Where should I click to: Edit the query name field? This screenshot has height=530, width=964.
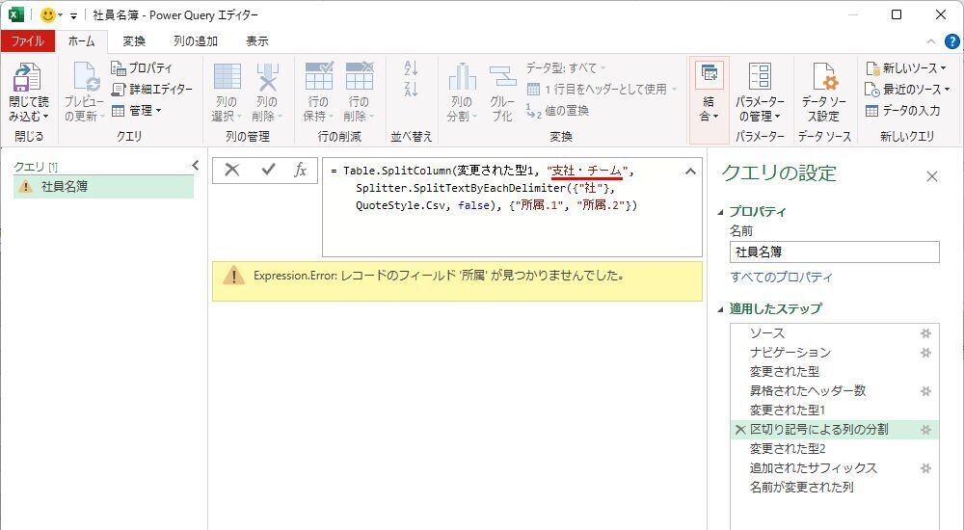pyautogui.click(x=834, y=252)
